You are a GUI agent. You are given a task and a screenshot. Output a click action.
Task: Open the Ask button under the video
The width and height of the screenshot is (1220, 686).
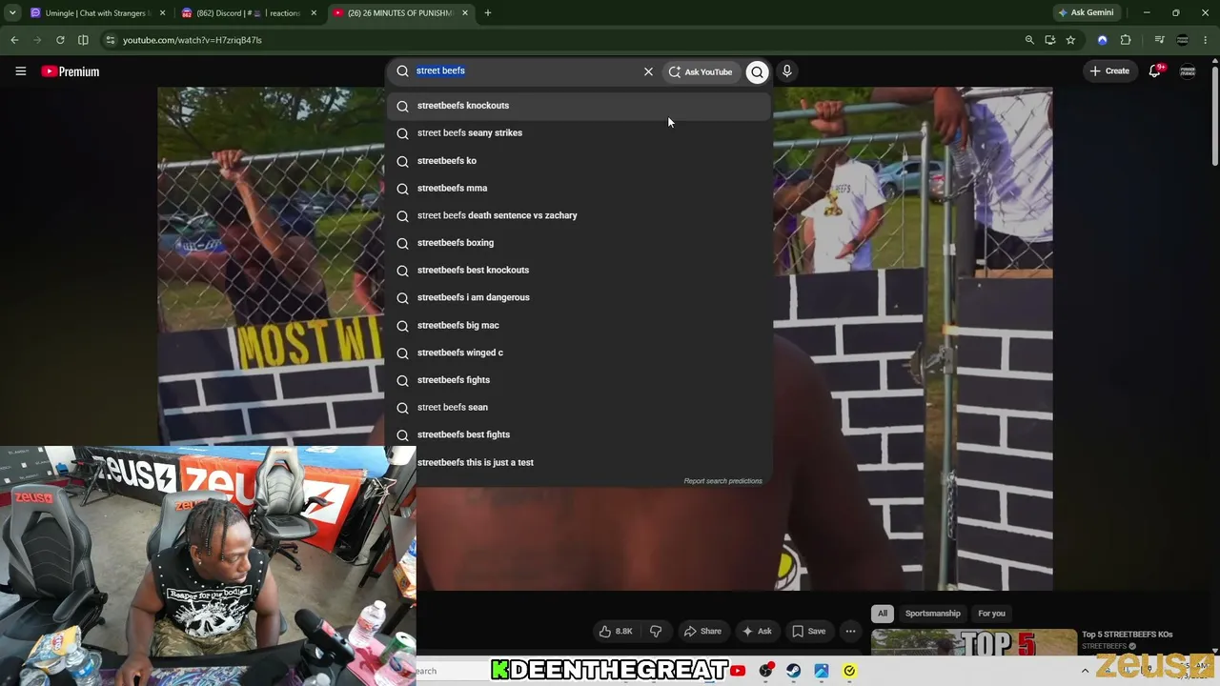[758, 631]
